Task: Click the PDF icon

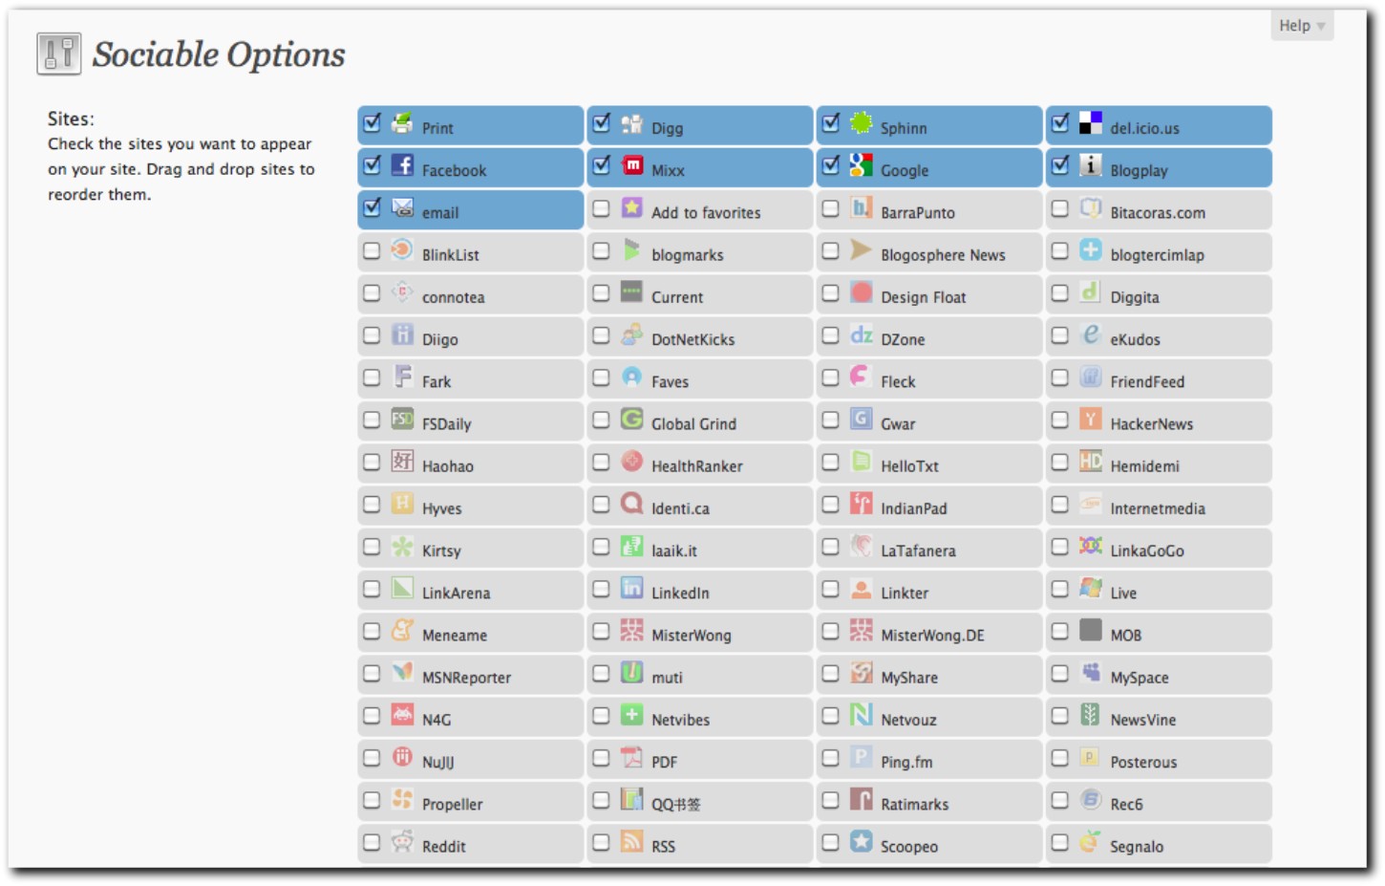Action: (632, 757)
